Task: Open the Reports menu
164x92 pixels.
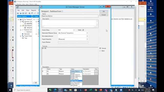Action: pyautogui.click(x=34, y=10)
